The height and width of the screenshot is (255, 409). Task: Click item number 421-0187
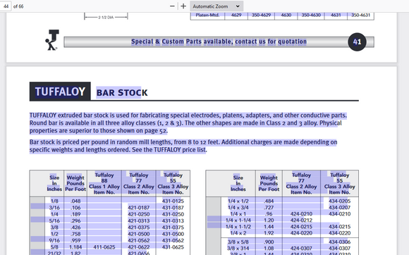[138, 208]
